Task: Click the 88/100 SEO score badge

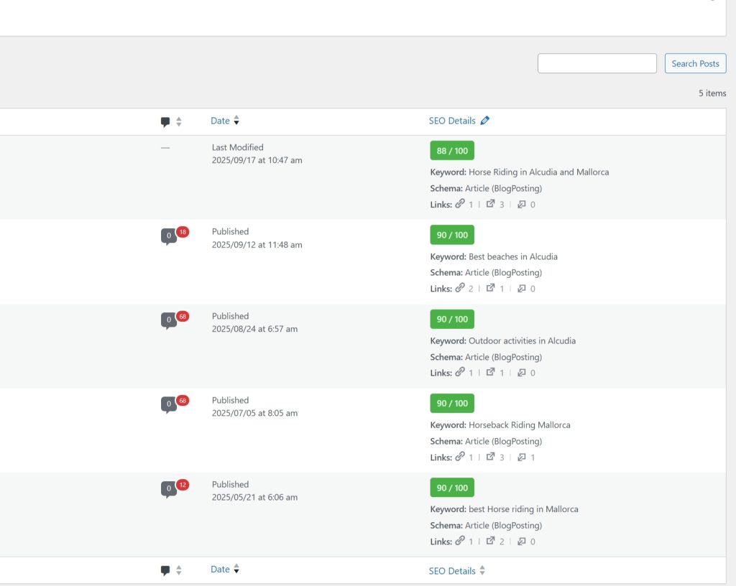Action: 451,150
